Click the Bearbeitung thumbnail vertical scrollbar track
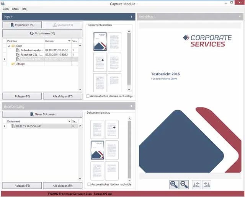The height and width of the screenshot is (197, 245). tap(129, 150)
